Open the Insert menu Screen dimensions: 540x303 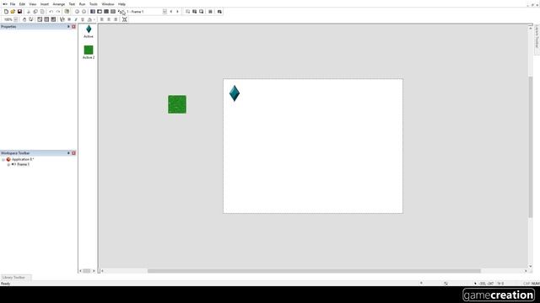[45, 4]
